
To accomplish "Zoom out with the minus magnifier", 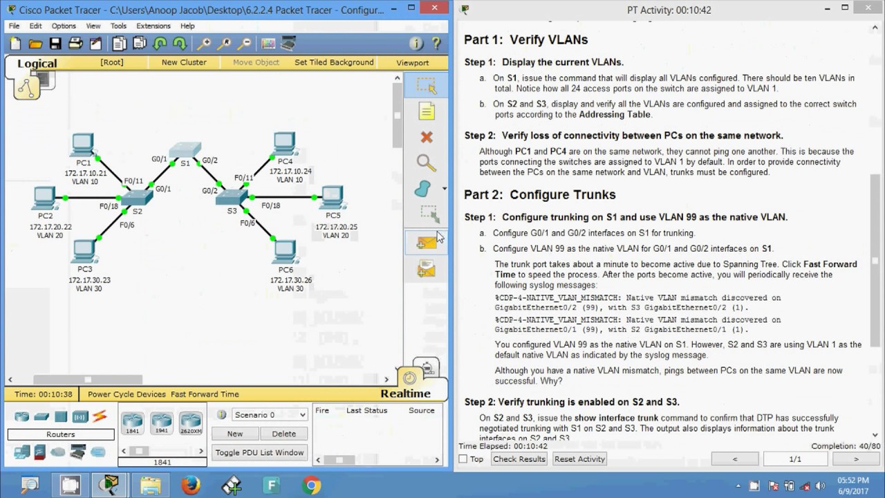I will [x=244, y=44].
